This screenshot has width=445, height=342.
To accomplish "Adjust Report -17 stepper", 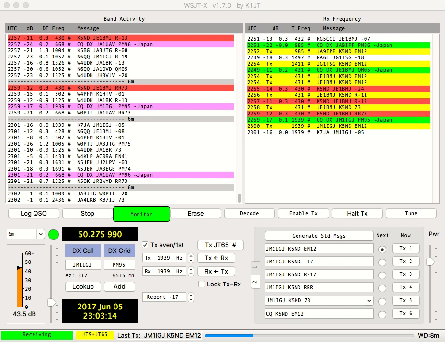I will pos(191,297).
